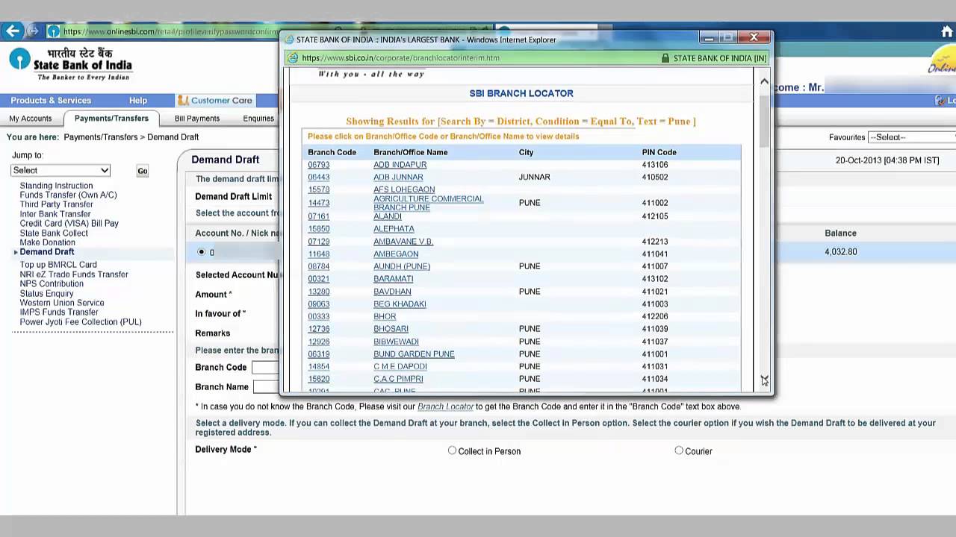Open the Products & Services menu
Image resolution: width=956 pixels, height=537 pixels.
click(51, 100)
